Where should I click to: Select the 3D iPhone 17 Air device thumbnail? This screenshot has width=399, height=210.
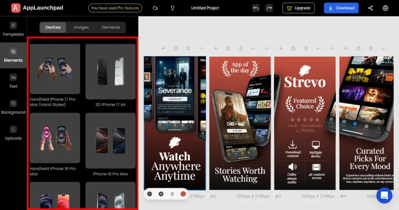[x=111, y=72]
